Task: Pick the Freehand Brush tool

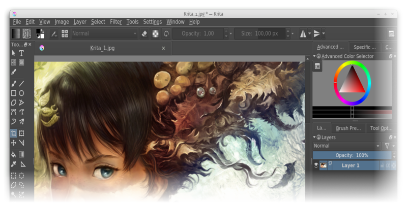Action: click(14, 84)
